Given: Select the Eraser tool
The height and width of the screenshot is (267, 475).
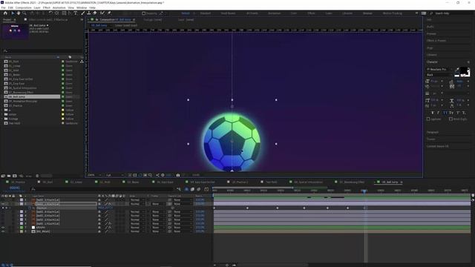Looking at the screenshot, I should [95, 13].
